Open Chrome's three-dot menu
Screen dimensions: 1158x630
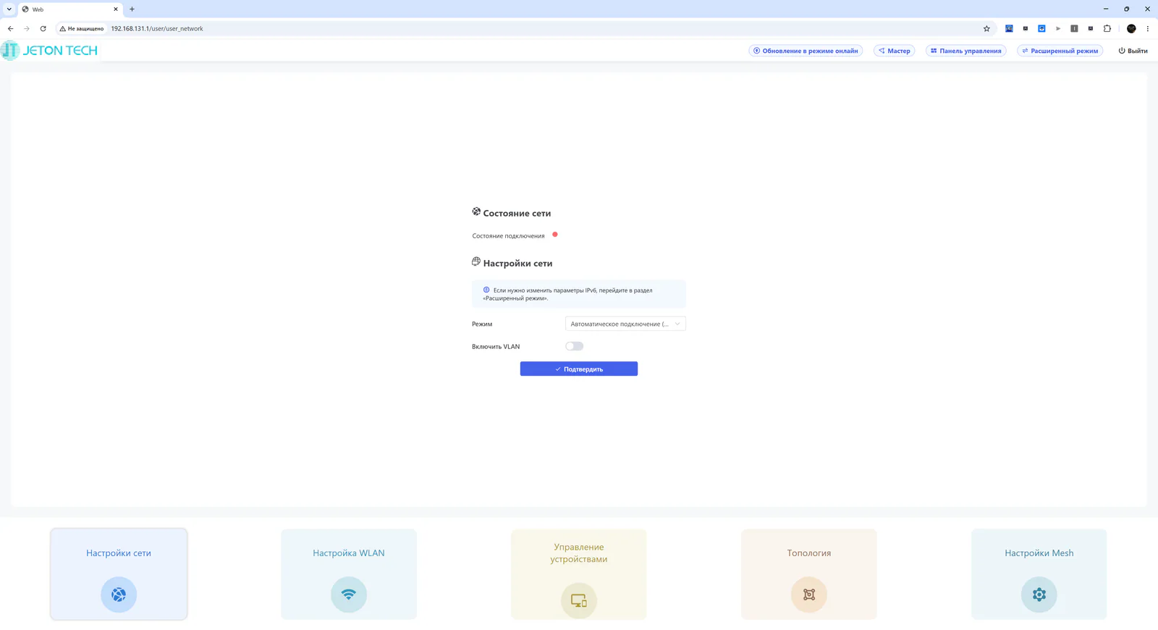click(x=1147, y=29)
